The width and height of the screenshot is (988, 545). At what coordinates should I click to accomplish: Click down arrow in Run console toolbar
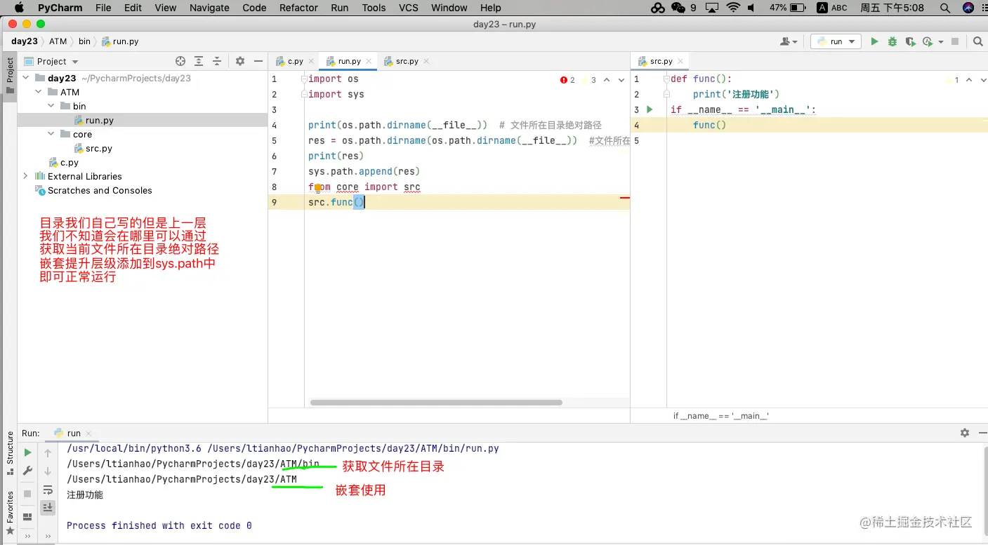[x=48, y=471]
